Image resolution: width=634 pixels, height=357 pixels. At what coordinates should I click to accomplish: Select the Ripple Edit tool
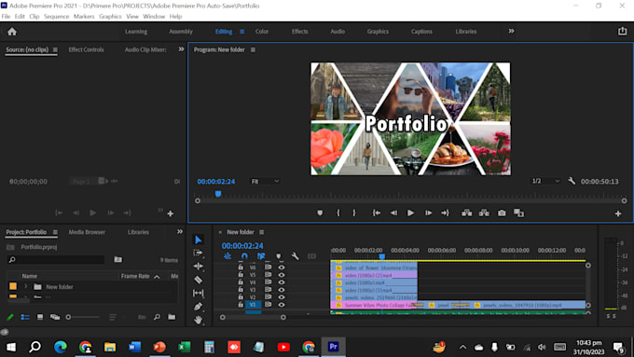198,266
